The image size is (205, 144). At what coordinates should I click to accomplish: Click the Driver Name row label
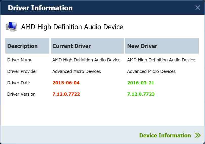pyautogui.click(x=20, y=60)
